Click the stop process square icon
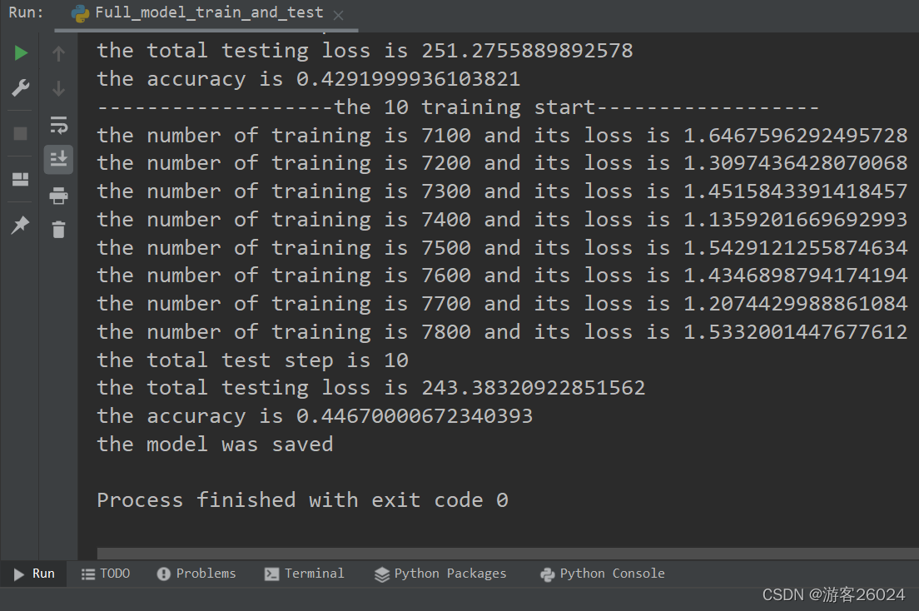Screen dimensions: 919x611 (21, 134)
